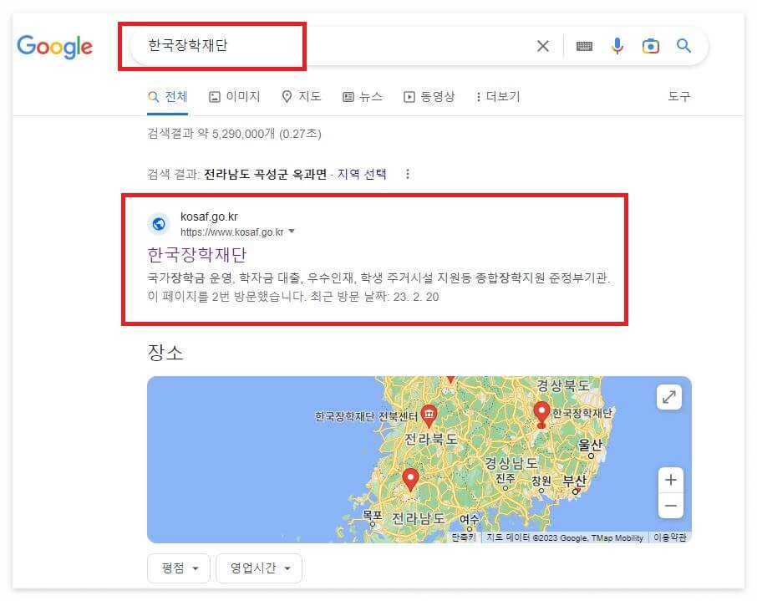
Task: Activate voice search microphone
Action: pos(617,46)
